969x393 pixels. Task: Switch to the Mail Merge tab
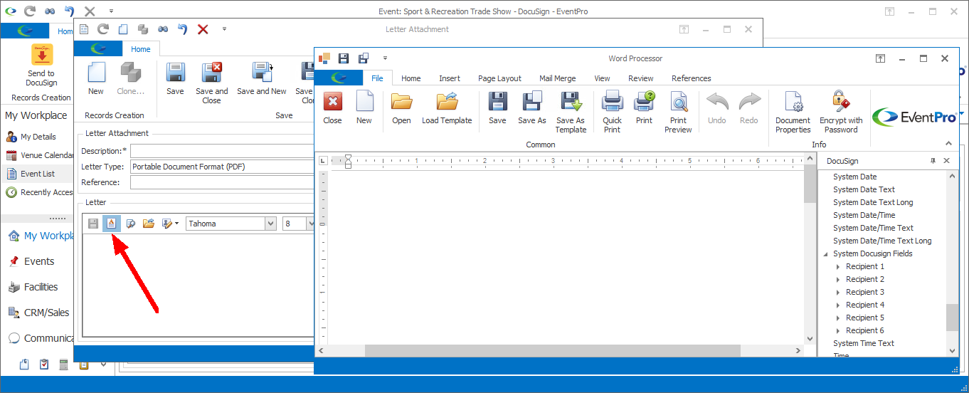[x=558, y=78]
